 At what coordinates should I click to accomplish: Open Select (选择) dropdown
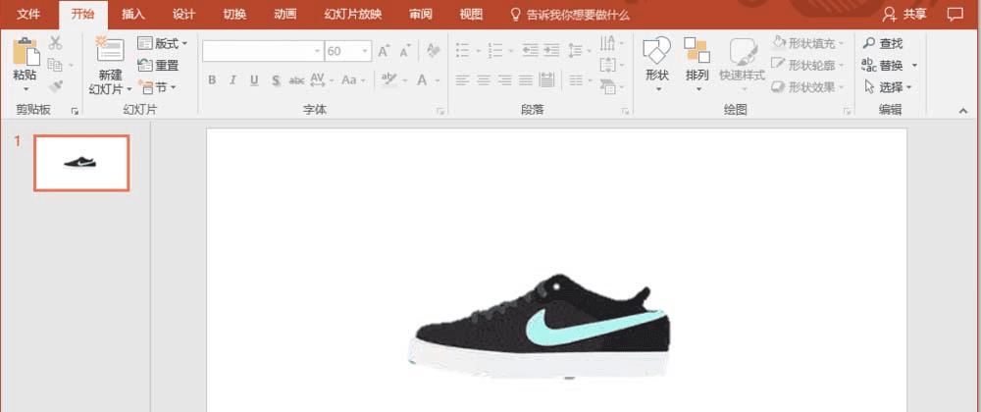tap(888, 87)
